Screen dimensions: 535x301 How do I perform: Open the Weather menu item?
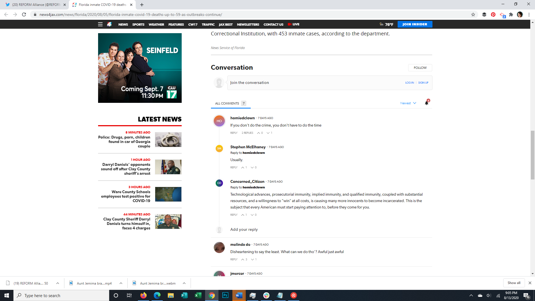(156, 25)
